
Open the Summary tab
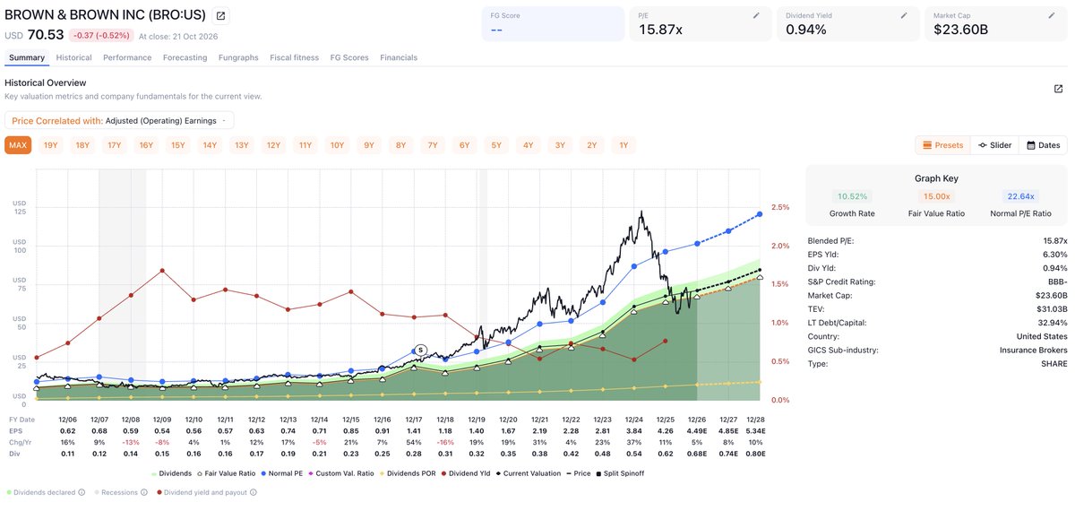27,57
